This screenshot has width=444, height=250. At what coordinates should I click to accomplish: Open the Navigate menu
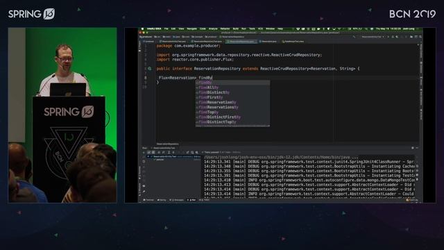(x=191, y=29)
